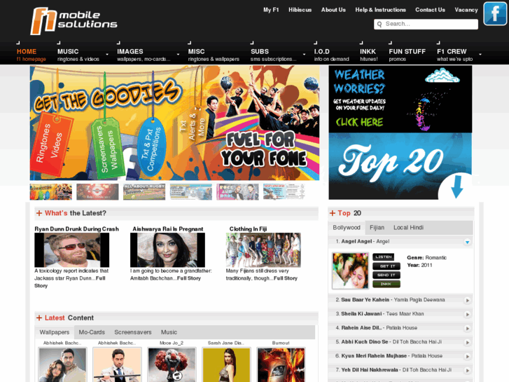Open MISC ringtones & wallpapers menu

click(x=214, y=55)
